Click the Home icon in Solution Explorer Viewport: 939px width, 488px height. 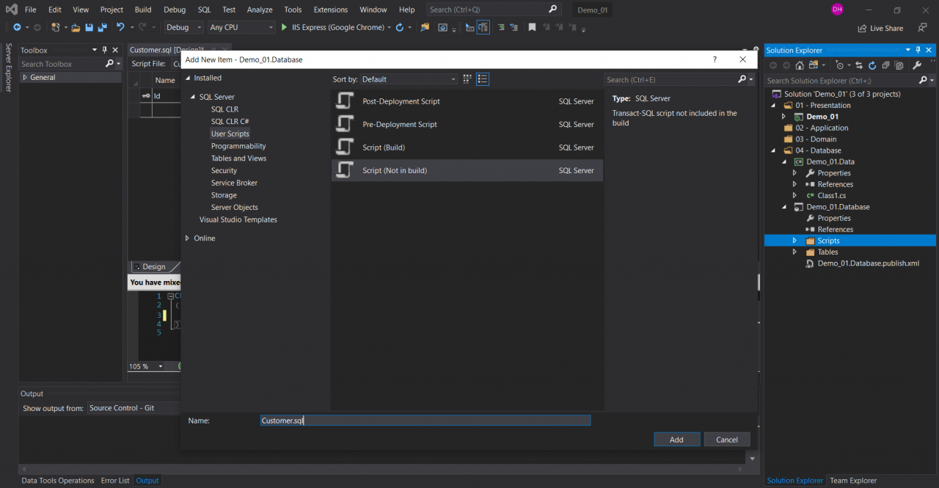[x=800, y=65]
